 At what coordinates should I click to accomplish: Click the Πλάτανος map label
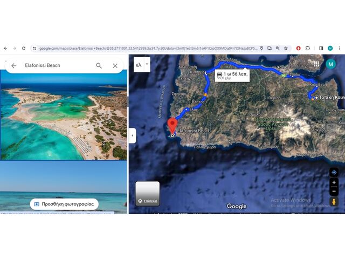pyautogui.click(x=186, y=79)
